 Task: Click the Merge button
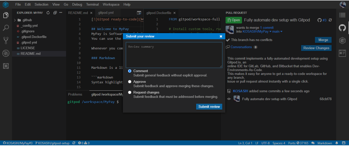click(x=323, y=40)
